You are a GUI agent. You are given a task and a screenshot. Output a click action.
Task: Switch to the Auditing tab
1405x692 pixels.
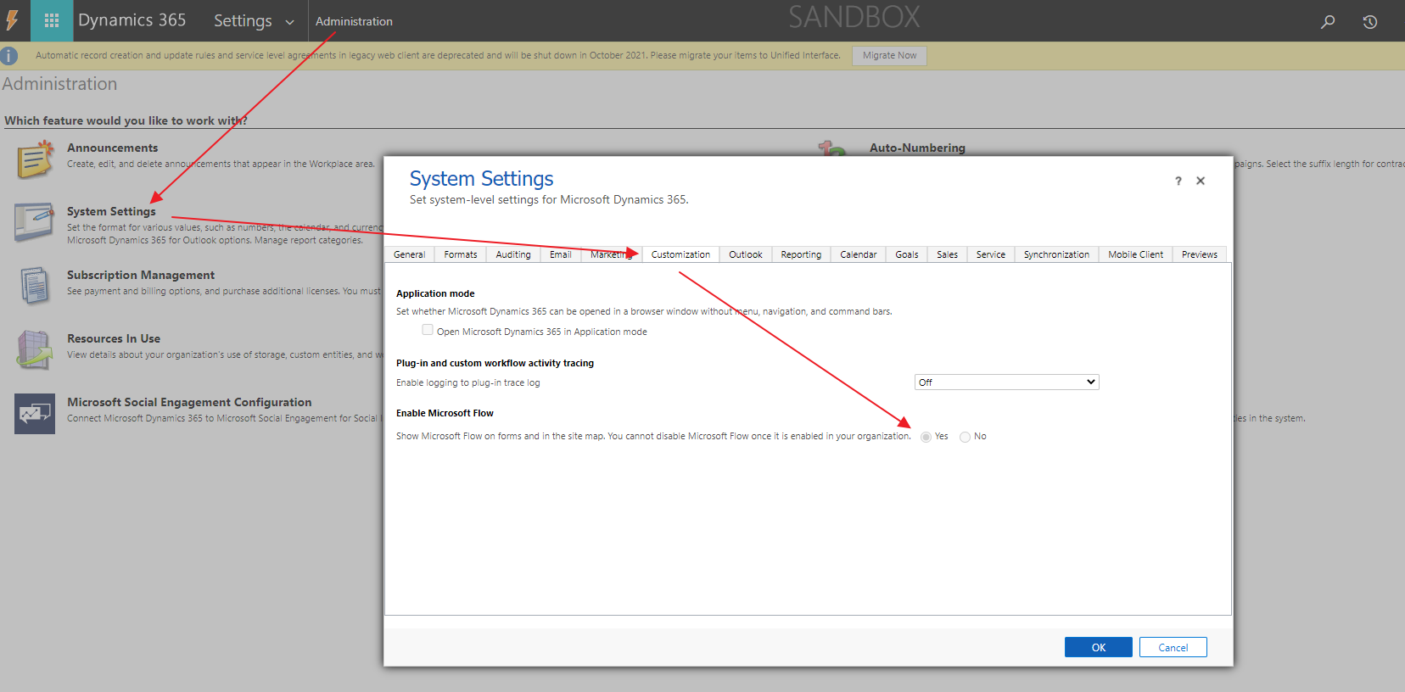pyautogui.click(x=513, y=254)
